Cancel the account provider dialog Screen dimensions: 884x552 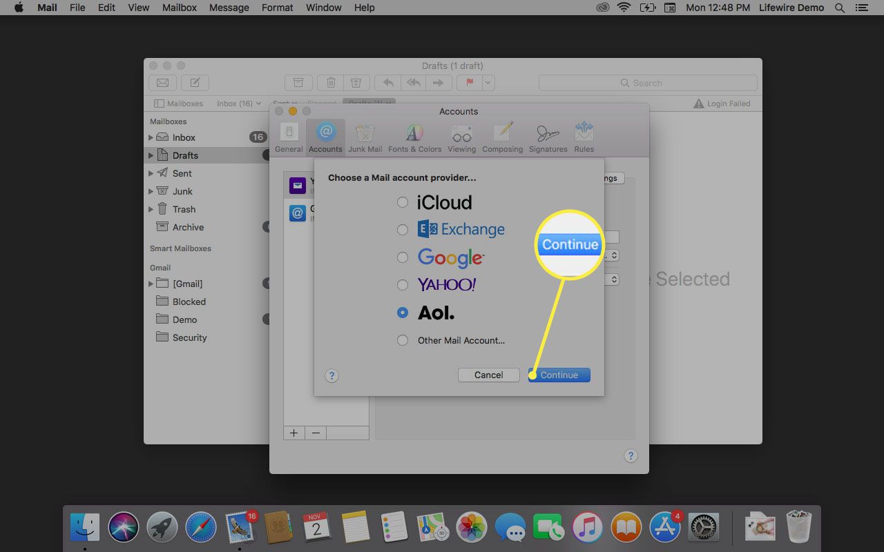(488, 375)
